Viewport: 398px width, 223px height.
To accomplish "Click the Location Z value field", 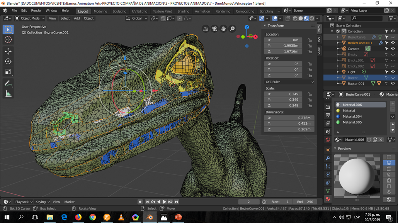I will click(283, 51).
